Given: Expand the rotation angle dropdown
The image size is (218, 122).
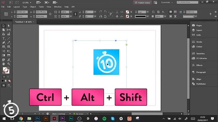Looking at the screenshot, I should [x=95, y=12].
